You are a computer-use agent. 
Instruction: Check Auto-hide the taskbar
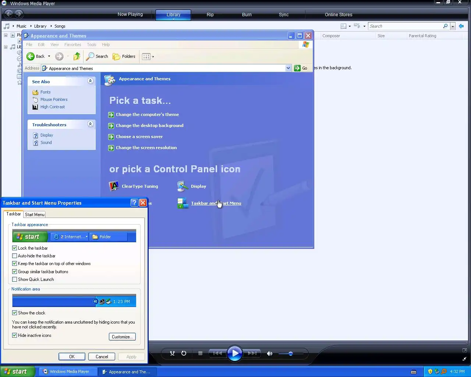pos(15,256)
